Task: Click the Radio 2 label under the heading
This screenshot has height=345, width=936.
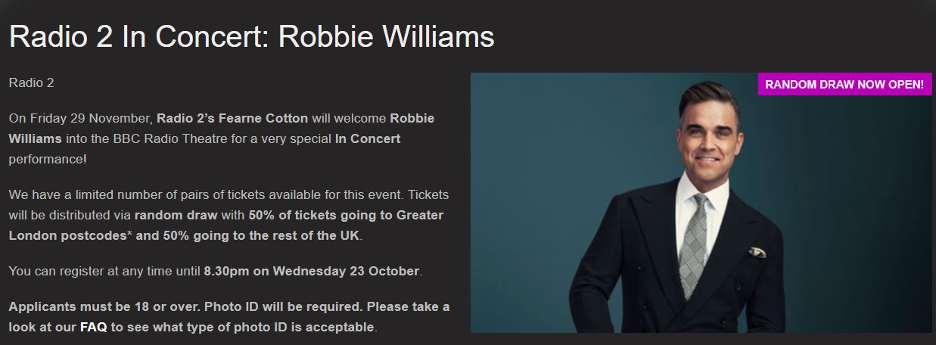Action: click(x=31, y=82)
